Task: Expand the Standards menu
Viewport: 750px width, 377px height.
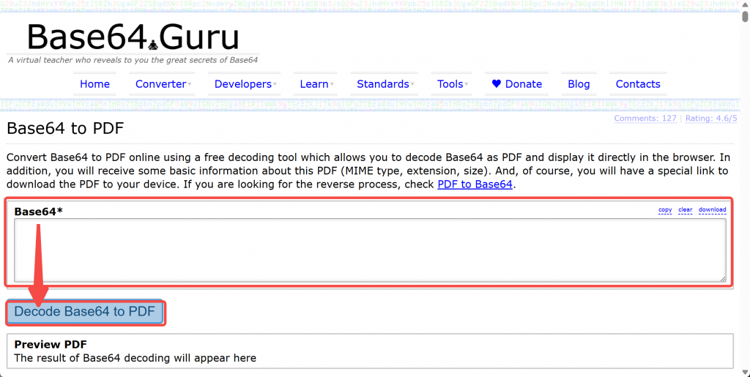Action: pyautogui.click(x=385, y=84)
